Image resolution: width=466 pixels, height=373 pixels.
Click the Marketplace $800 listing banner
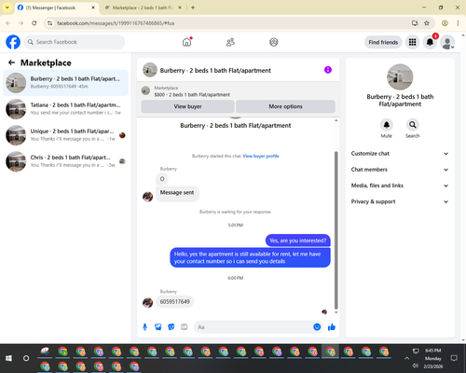pos(239,91)
